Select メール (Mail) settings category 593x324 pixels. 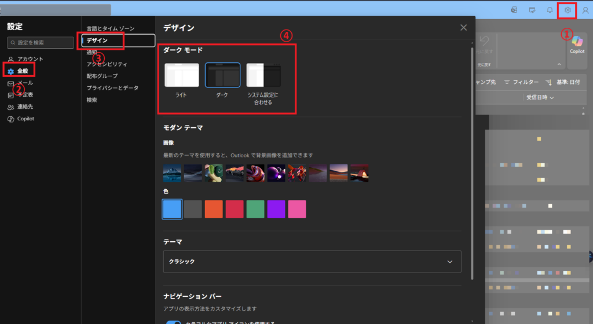[25, 83]
